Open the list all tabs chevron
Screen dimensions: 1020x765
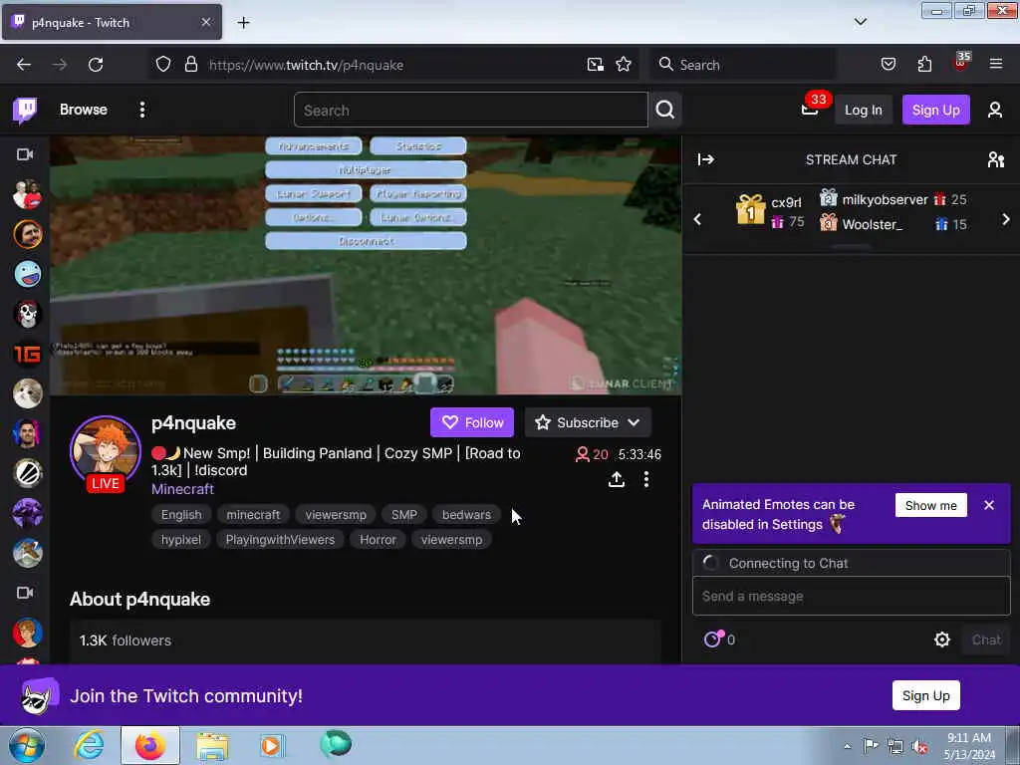[x=860, y=22]
